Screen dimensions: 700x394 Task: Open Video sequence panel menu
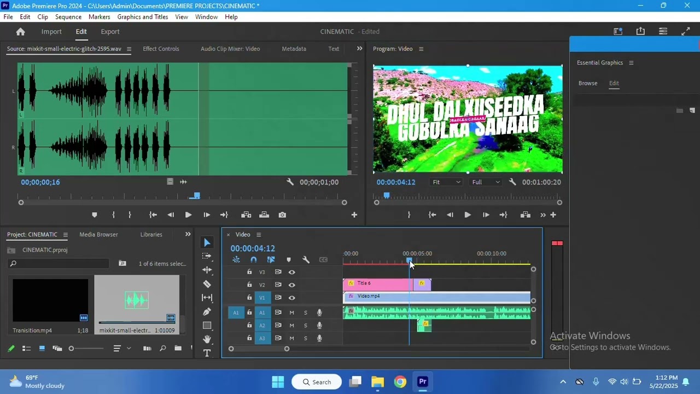259,235
